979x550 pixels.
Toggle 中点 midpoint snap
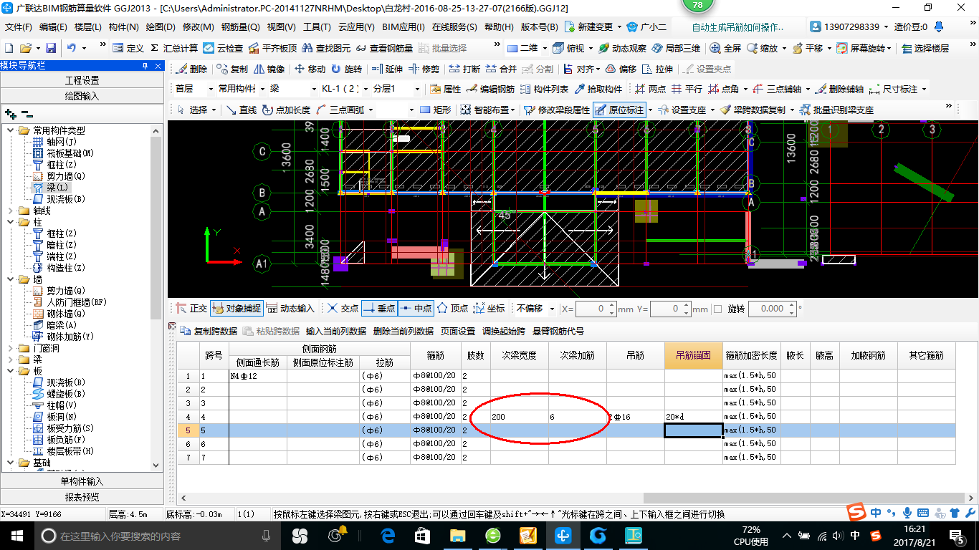(x=416, y=308)
